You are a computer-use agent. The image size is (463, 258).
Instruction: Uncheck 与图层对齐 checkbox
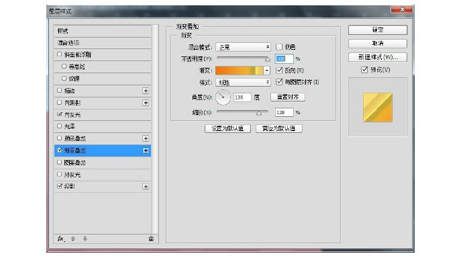[279, 82]
